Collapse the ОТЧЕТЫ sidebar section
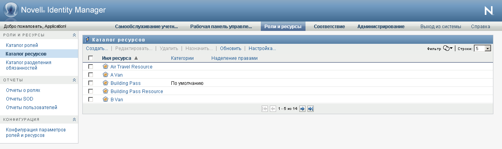This screenshot has width=502, height=149. tap(74, 80)
